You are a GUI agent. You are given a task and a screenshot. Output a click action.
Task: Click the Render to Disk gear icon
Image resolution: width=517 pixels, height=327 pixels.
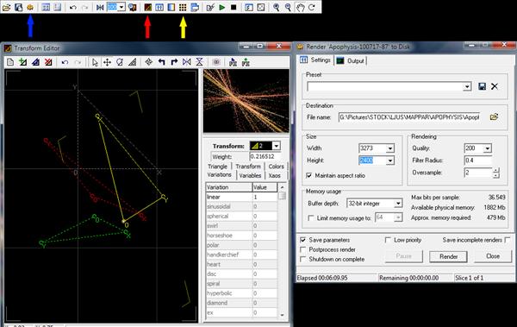point(30,7)
